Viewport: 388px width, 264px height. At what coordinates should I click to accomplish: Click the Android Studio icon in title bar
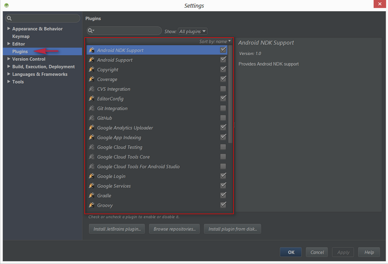click(6, 5)
